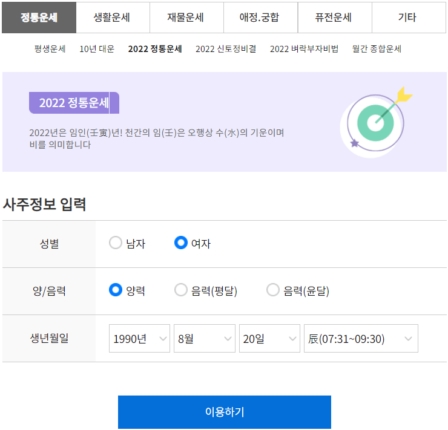The image size is (448, 430).
Task: Go to the 월간 종합운세 link
Action: point(377,49)
